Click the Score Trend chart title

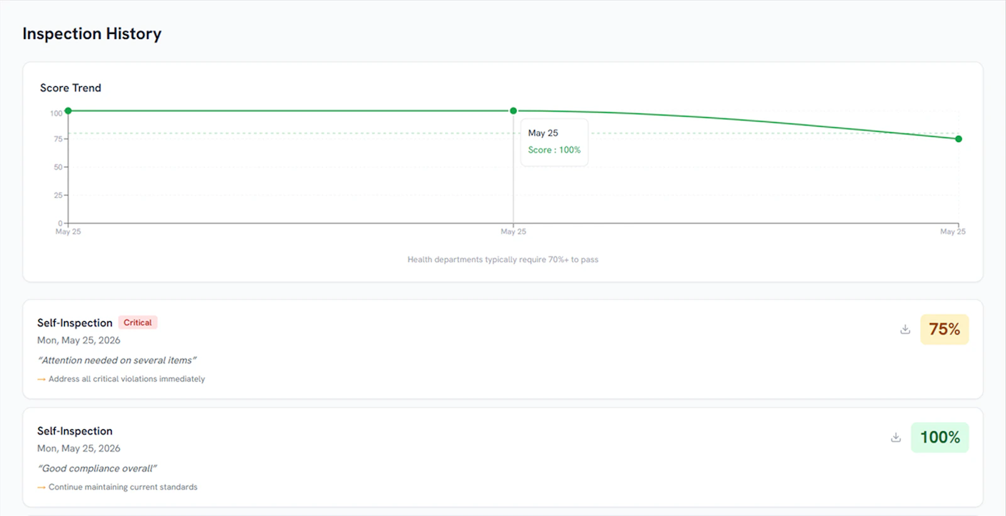(70, 88)
